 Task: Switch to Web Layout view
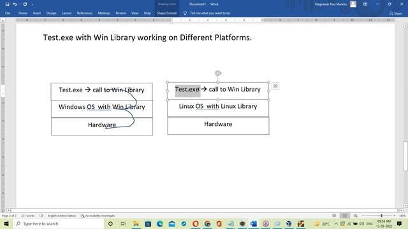(x=356, y=216)
